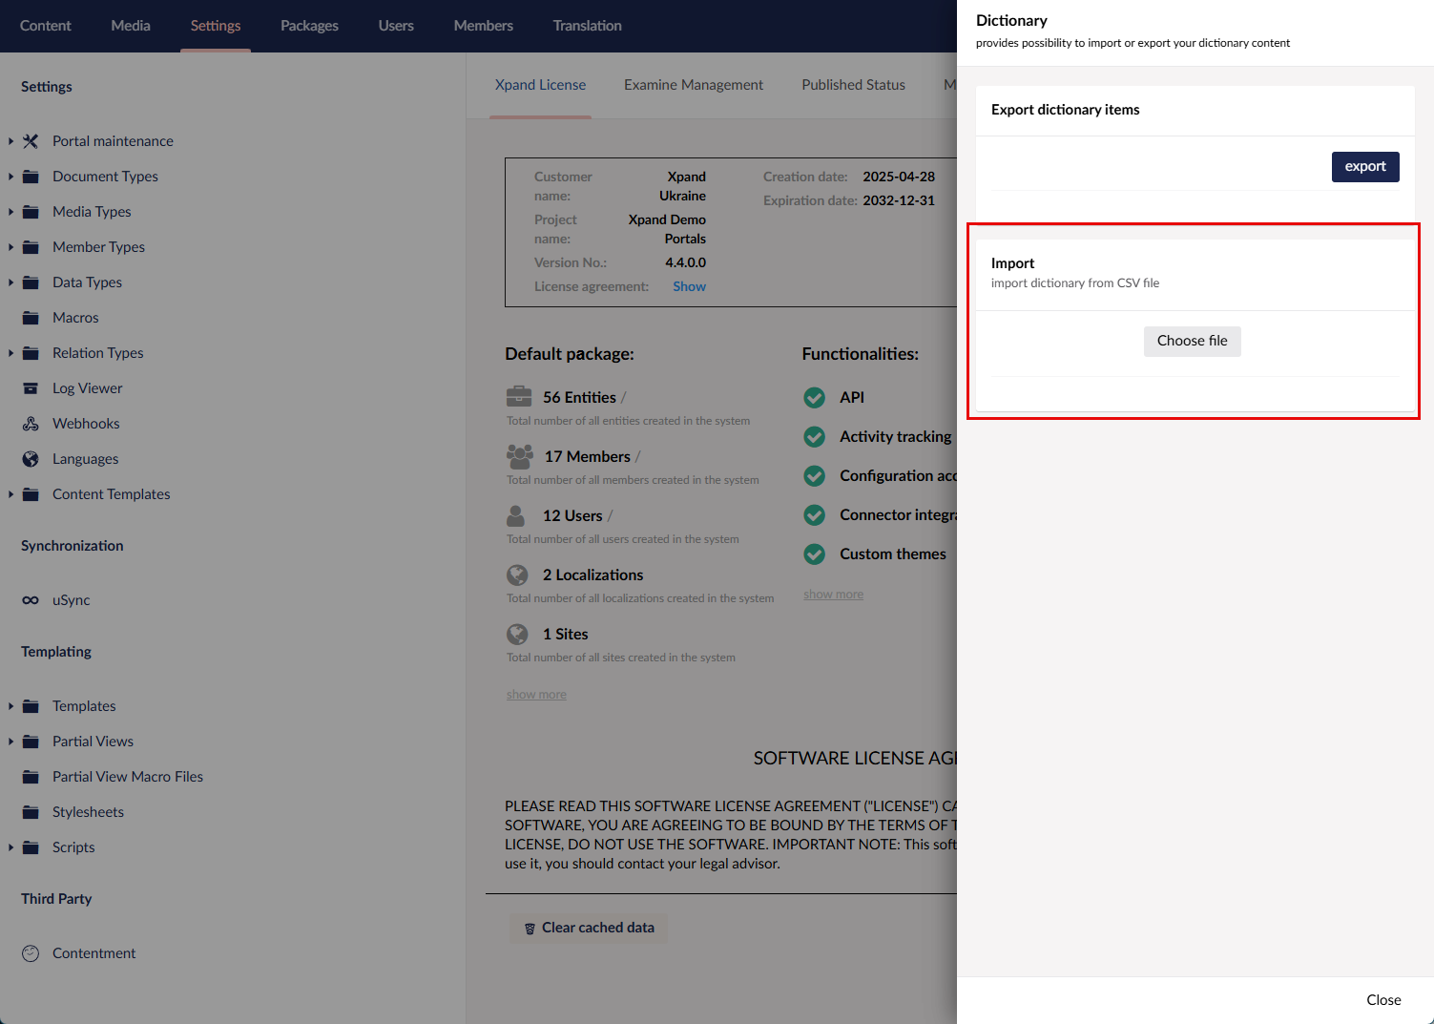Viewport: 1434px width, 1024px height.
Task: Click the uSync infinity icon
Action: pos(31,600)
